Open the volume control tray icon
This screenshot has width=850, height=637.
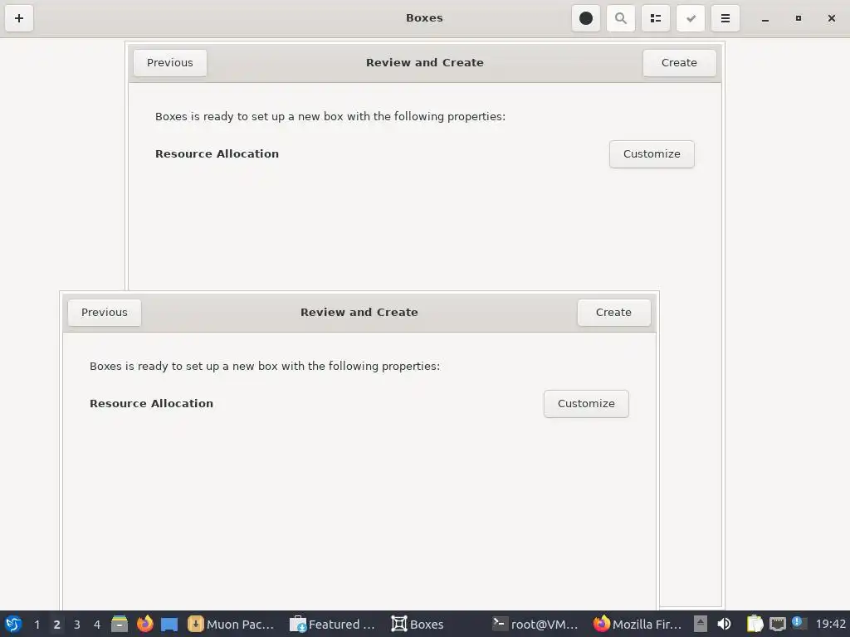point(724,624)
